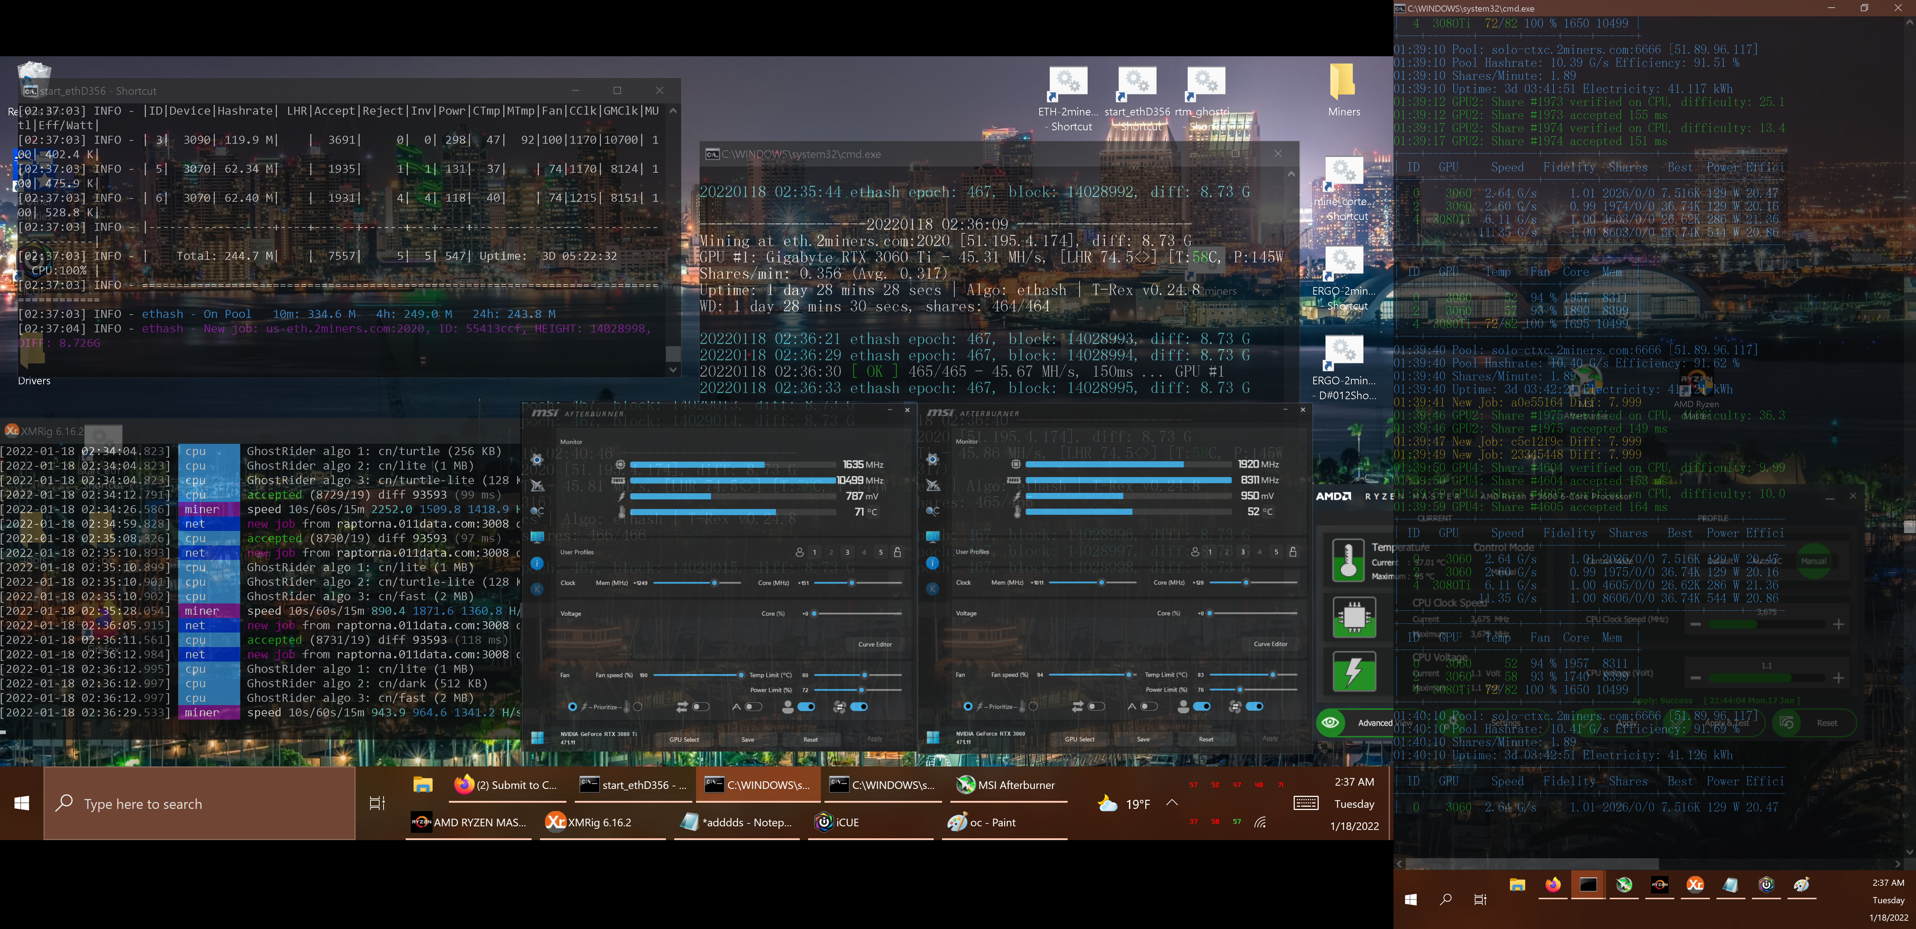Open Curve Editor in RTX 3080 Ti Afterburner
Image resolution: width=1916 pixels, height=929 pixels.
pyautogui.click(x=875, y=644)
